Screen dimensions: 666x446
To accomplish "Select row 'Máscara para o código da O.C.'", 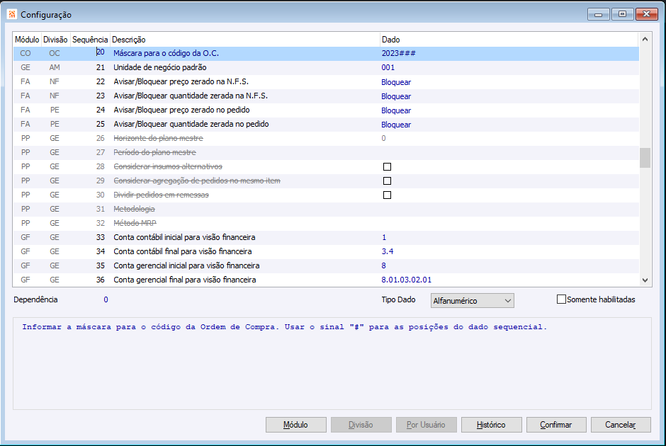I will (x=326, y=54).
